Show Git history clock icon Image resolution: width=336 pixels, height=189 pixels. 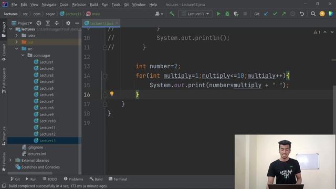[x=292, y=14]
